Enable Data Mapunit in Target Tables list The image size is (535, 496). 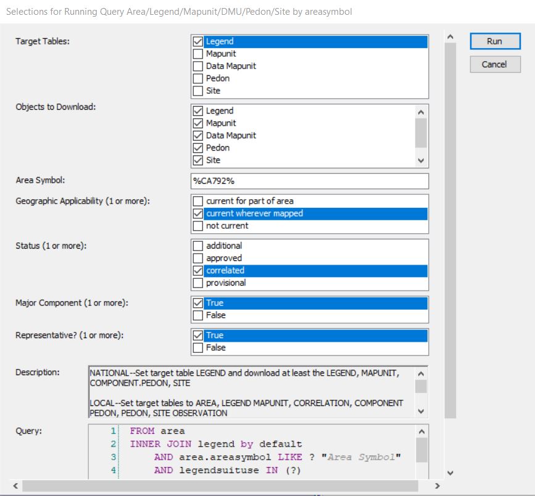pos(198,66)
